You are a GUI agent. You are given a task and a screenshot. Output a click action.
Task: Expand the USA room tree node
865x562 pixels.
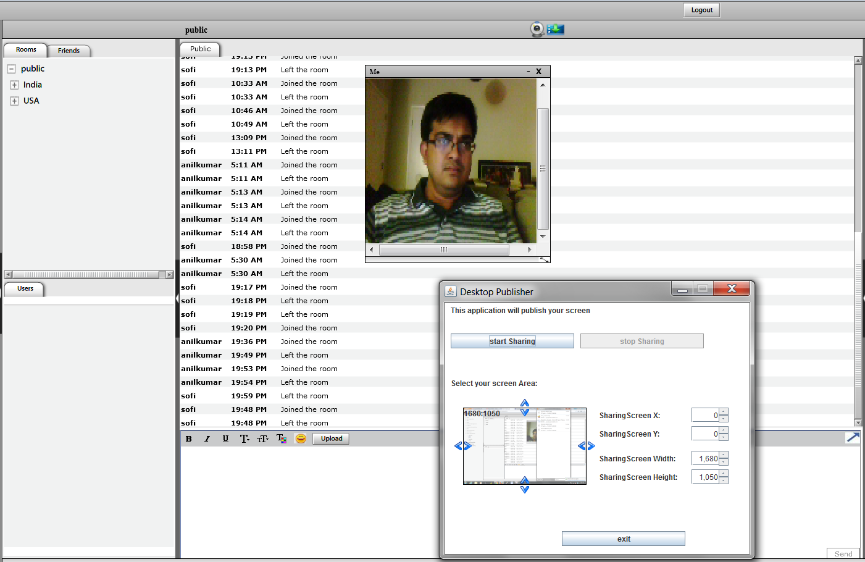click(14, 101)
